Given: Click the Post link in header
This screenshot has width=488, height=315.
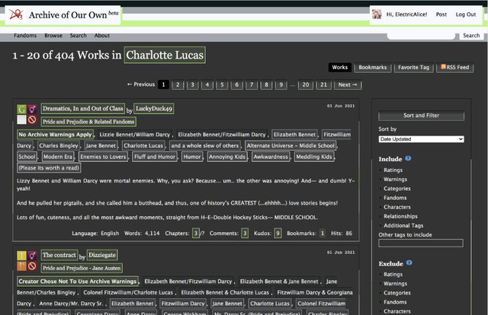Looking at the screenshot, I should click(x=441, y=14).
